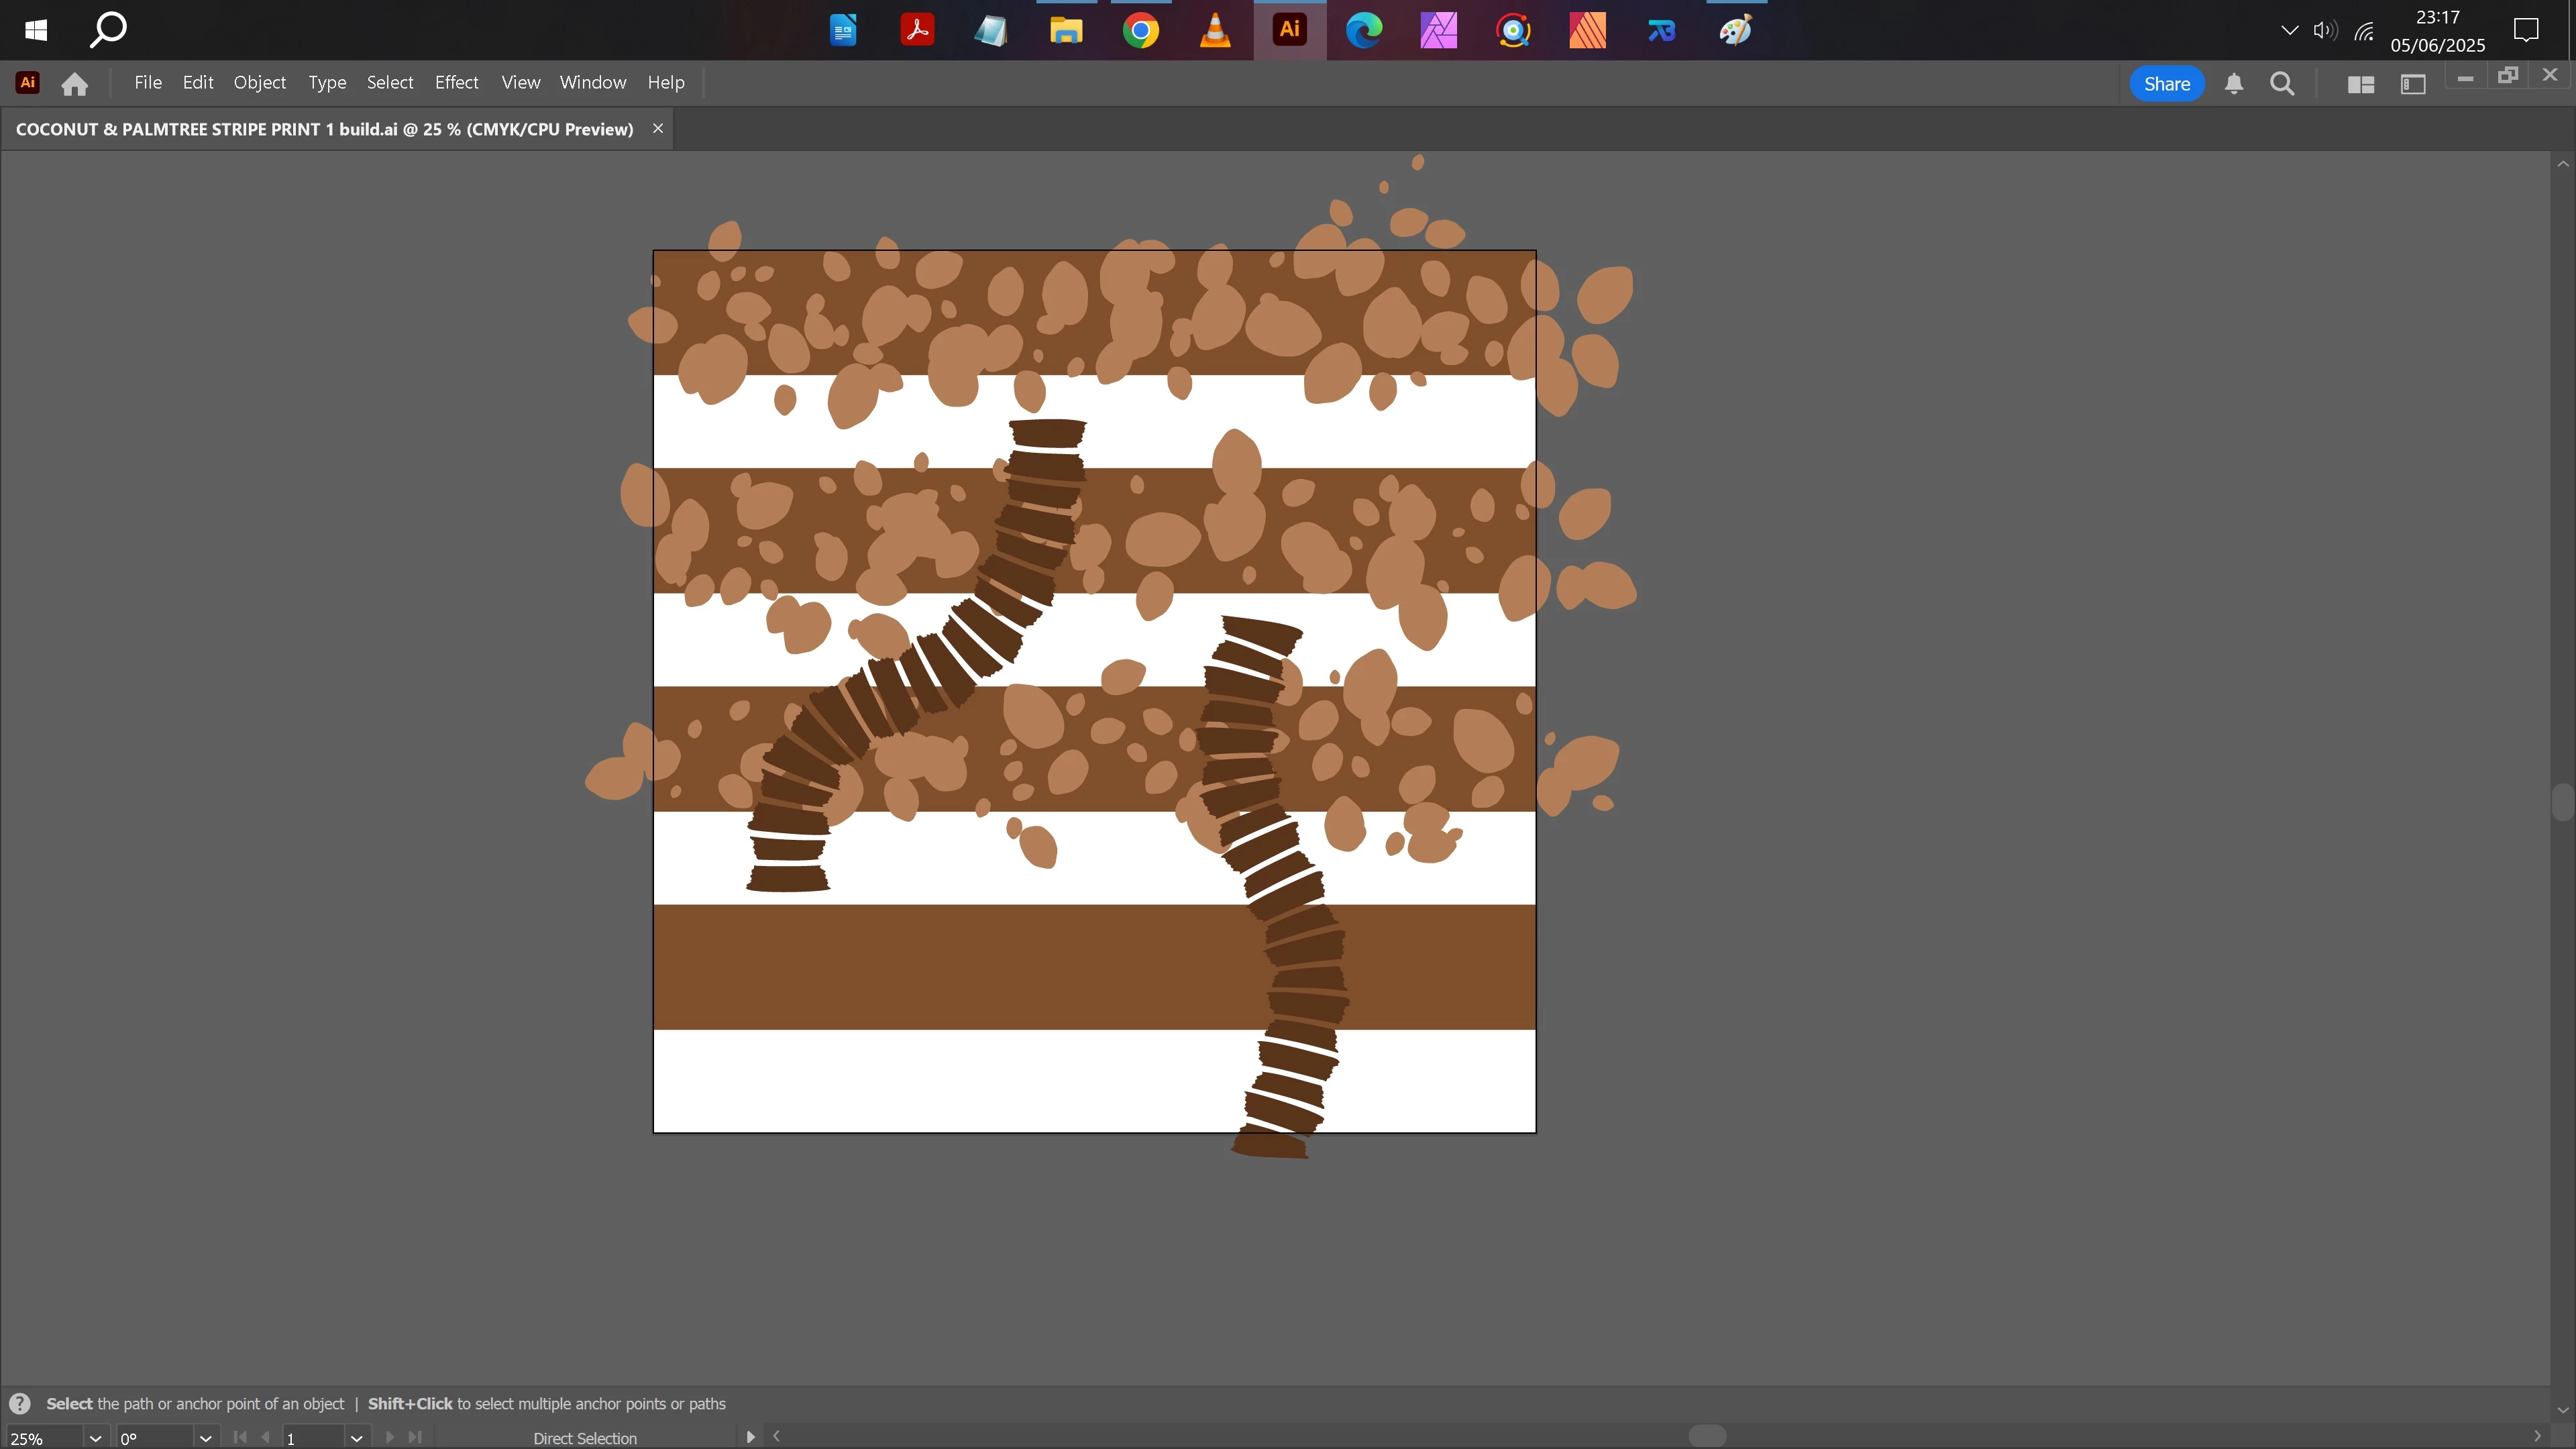Expand the 25% zoom level dropdown
The height and width of the screenshot is (1449, 2576).
(95, 1438)
